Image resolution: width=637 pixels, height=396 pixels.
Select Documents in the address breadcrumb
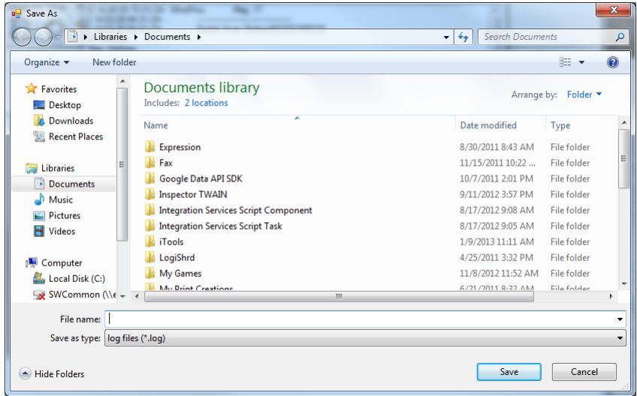[167, 37]
